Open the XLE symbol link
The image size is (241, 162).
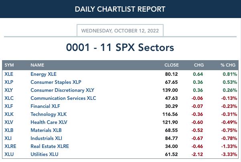coord(9,74)
